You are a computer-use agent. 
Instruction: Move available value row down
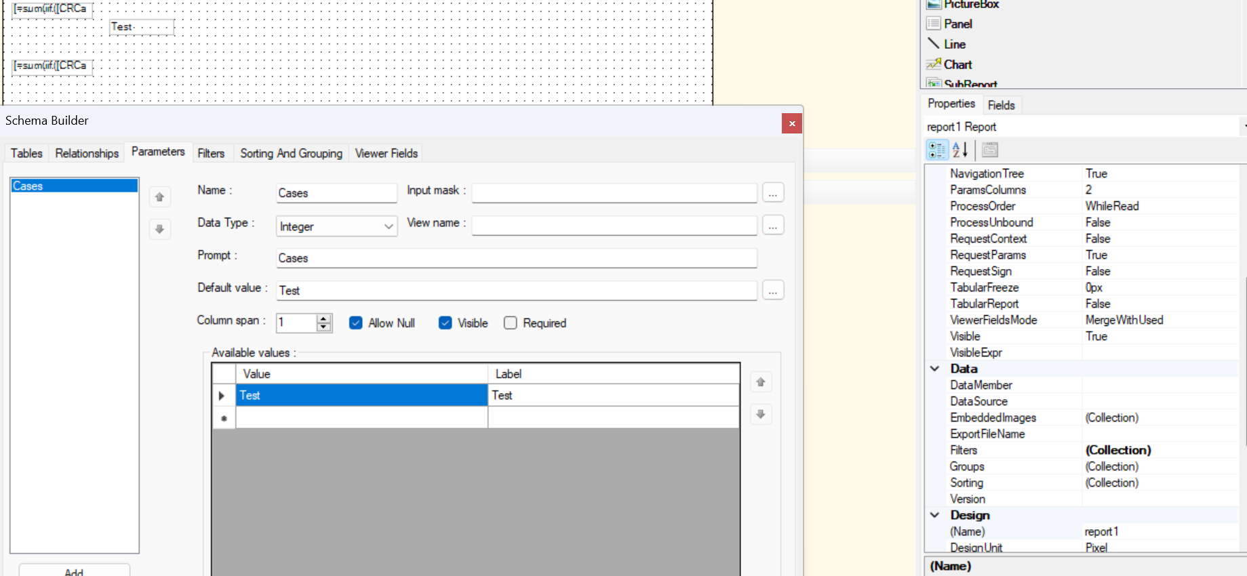tap(761, 414)
